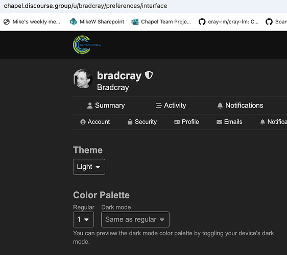Open the Notifications tab with bell

(240, 105)
